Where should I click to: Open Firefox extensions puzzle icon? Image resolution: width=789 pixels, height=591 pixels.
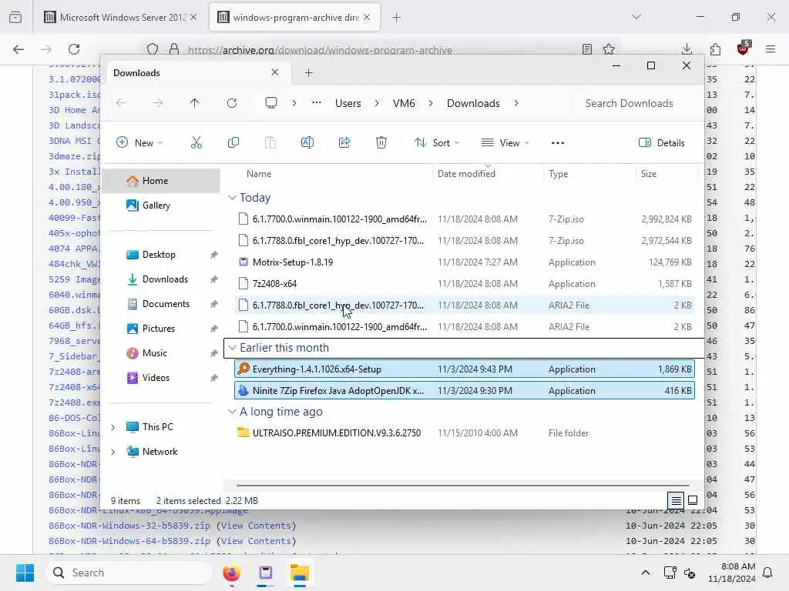(715, 49)
